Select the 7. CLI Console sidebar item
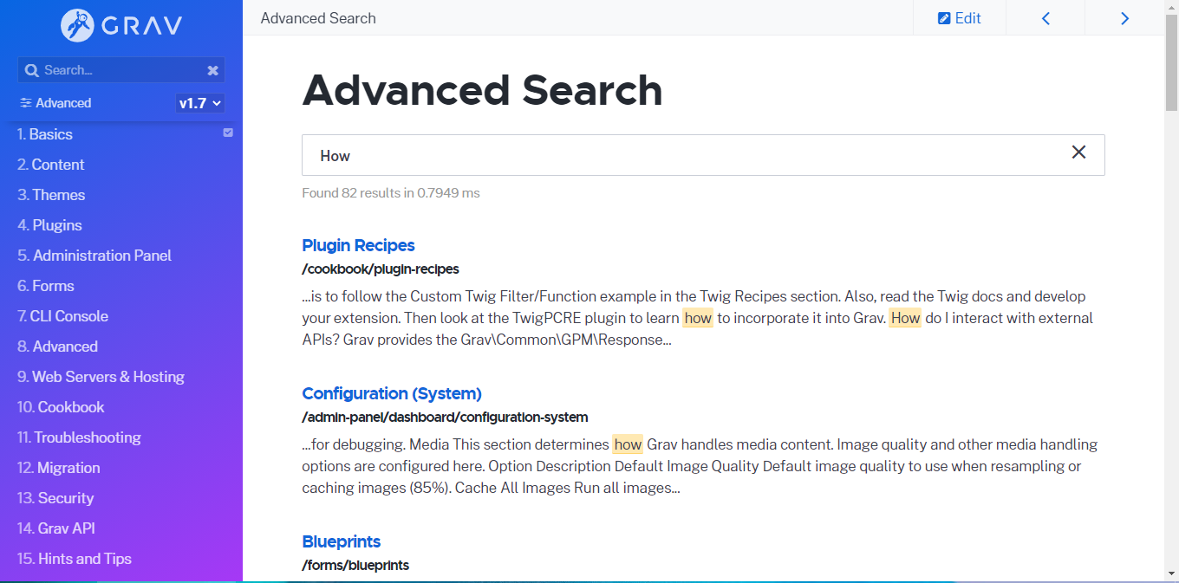Image resolution: width=1179 pixels, height=583 pixels. 61,315
